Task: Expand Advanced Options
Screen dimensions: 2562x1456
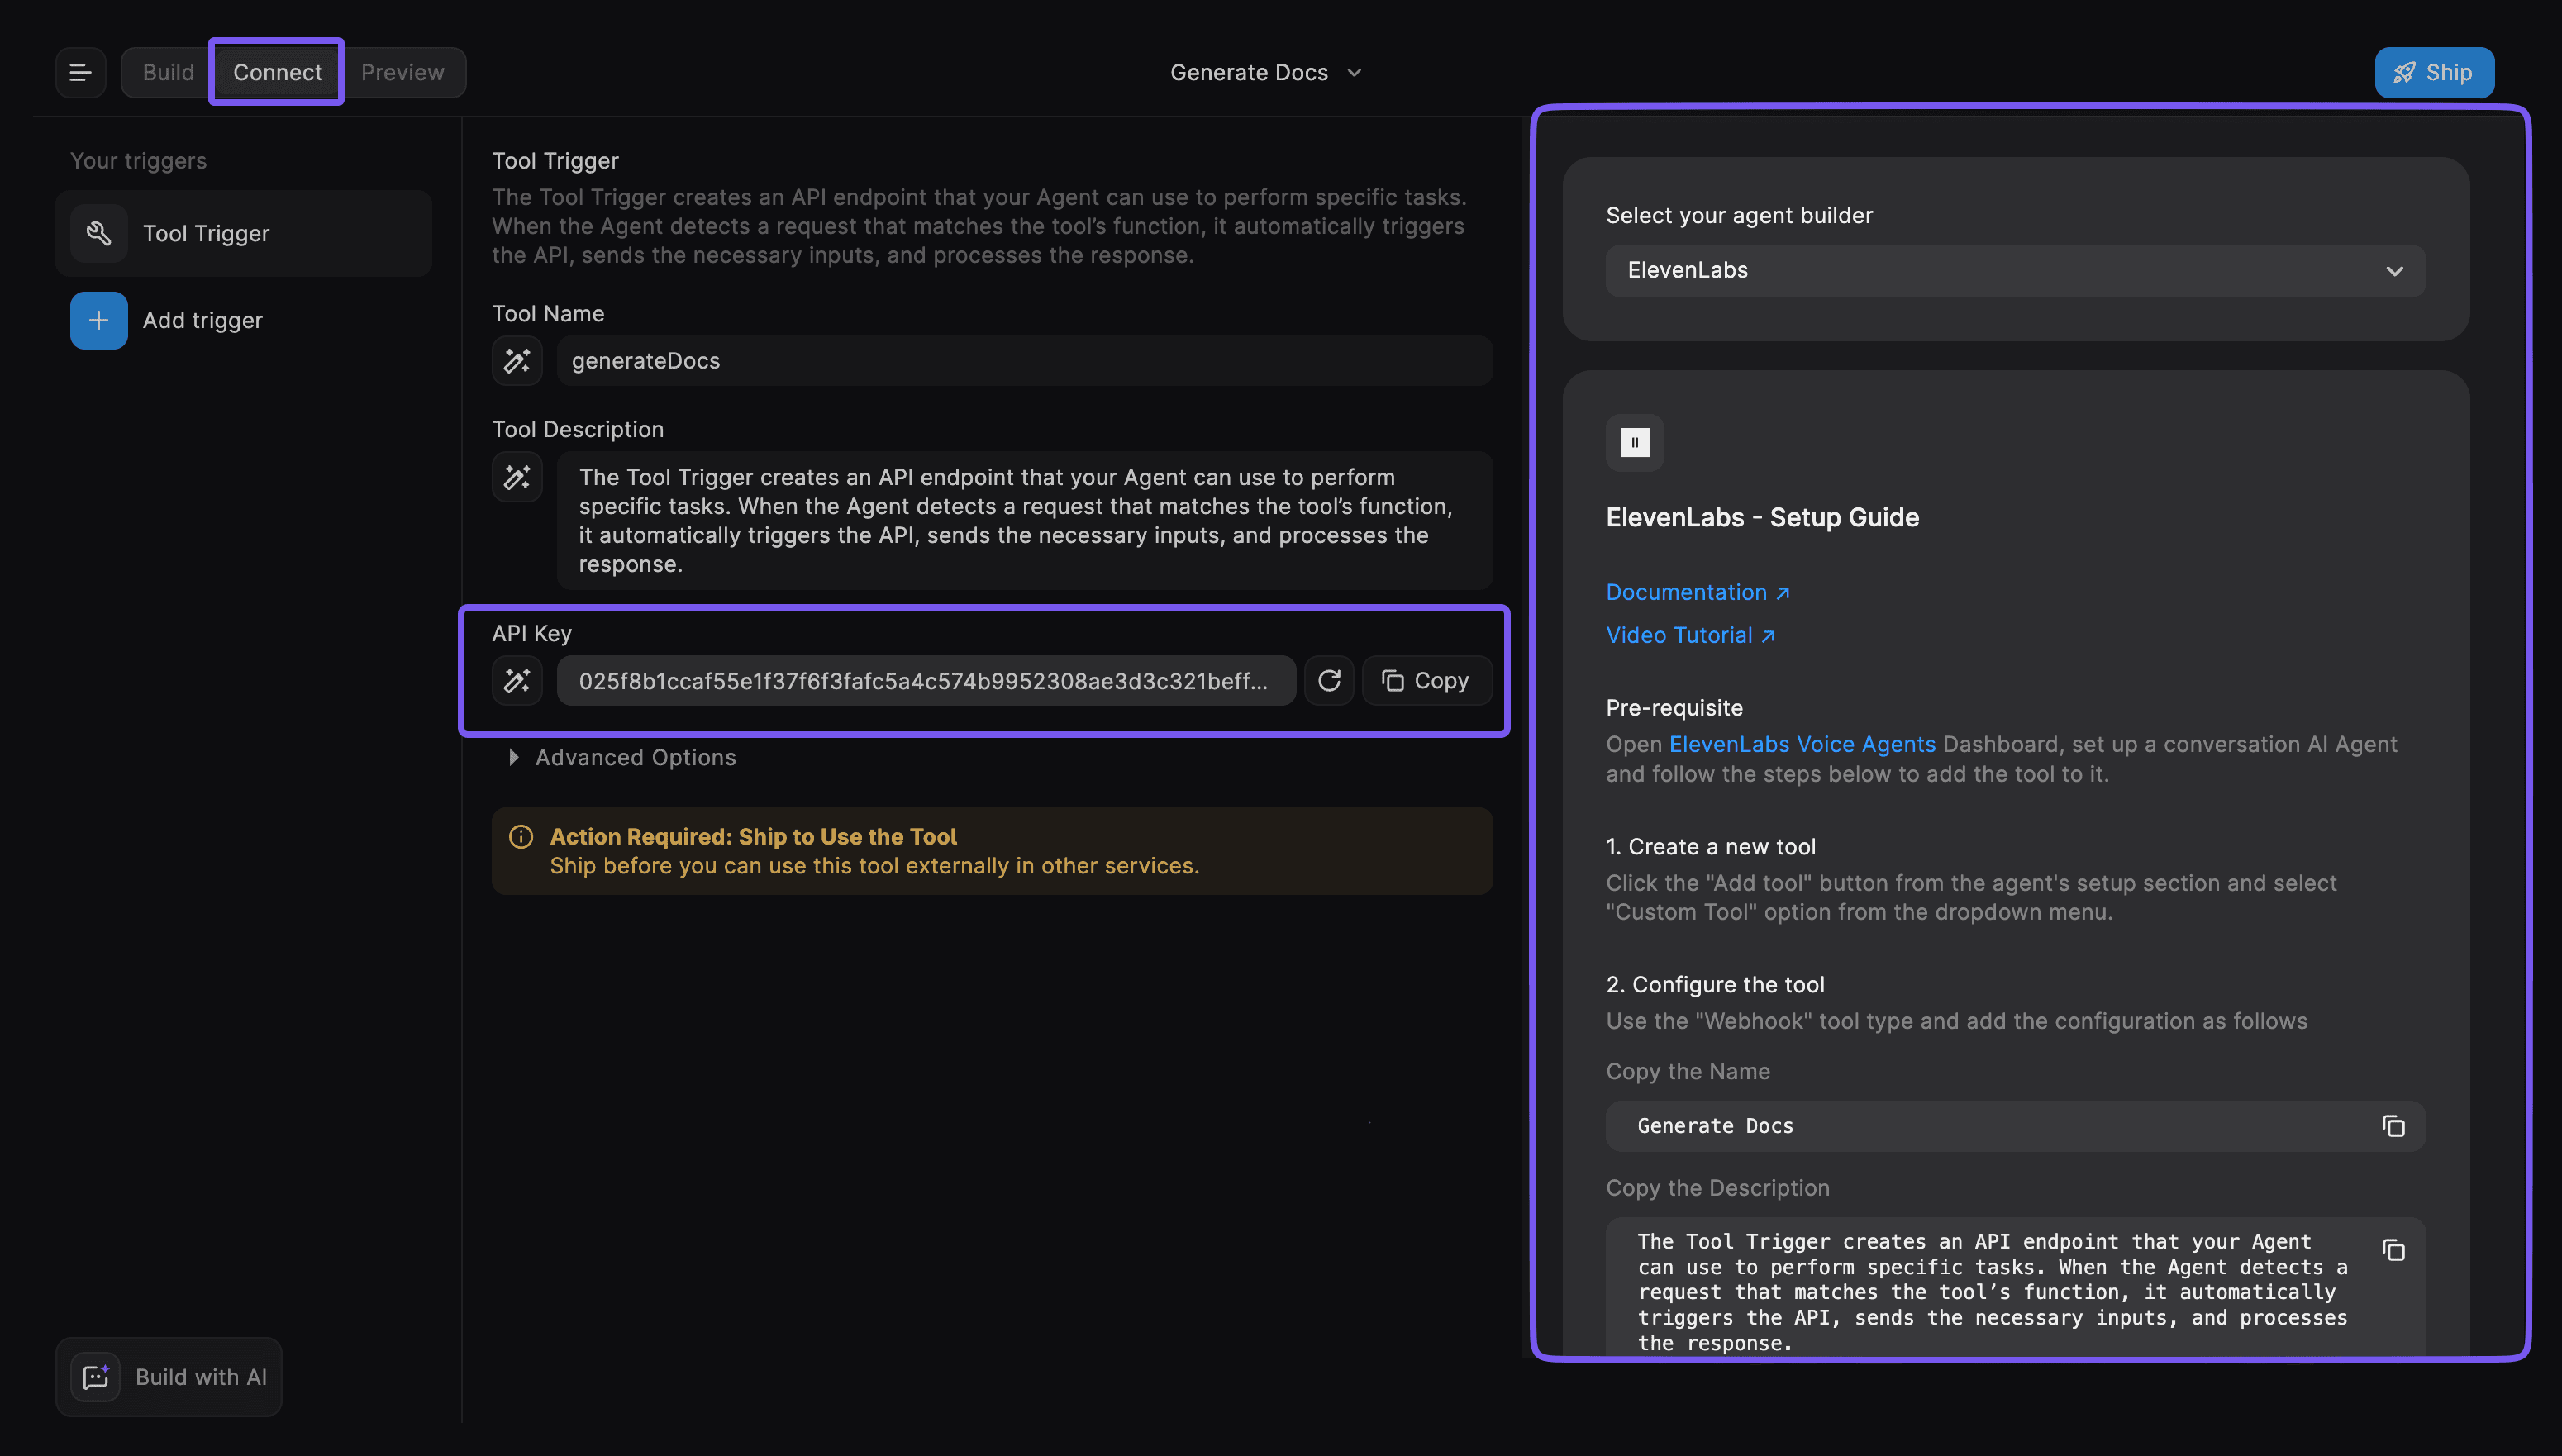Action: coord(624,757)
